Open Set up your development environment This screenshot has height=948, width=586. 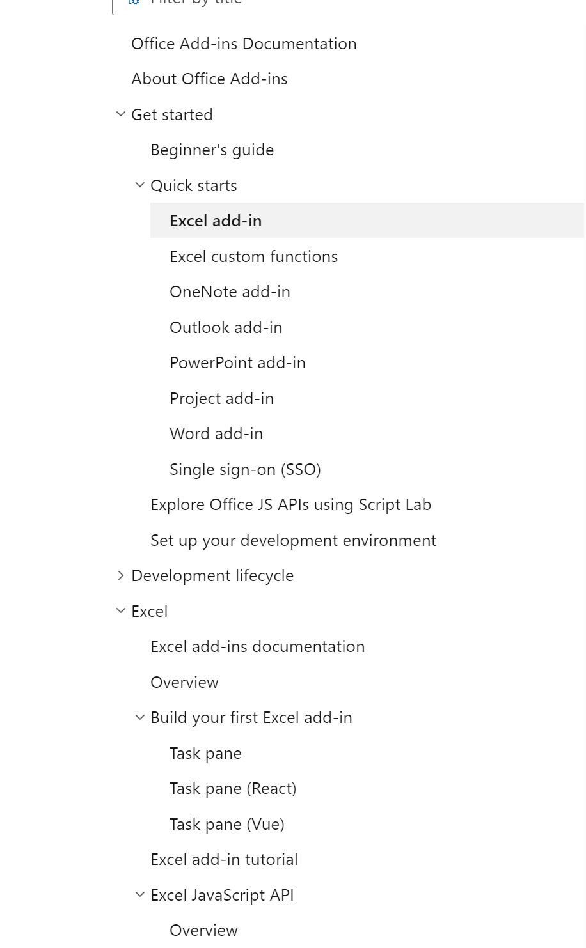coord(293,540)
